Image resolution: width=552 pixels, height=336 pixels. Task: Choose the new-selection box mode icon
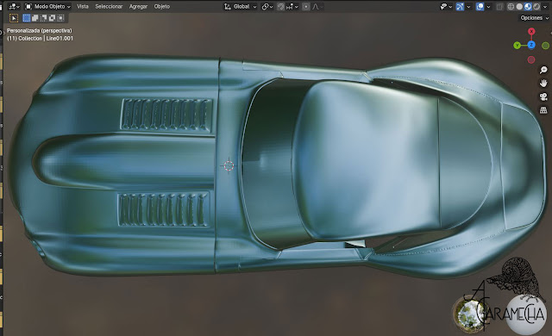click(x=27, y=18)
